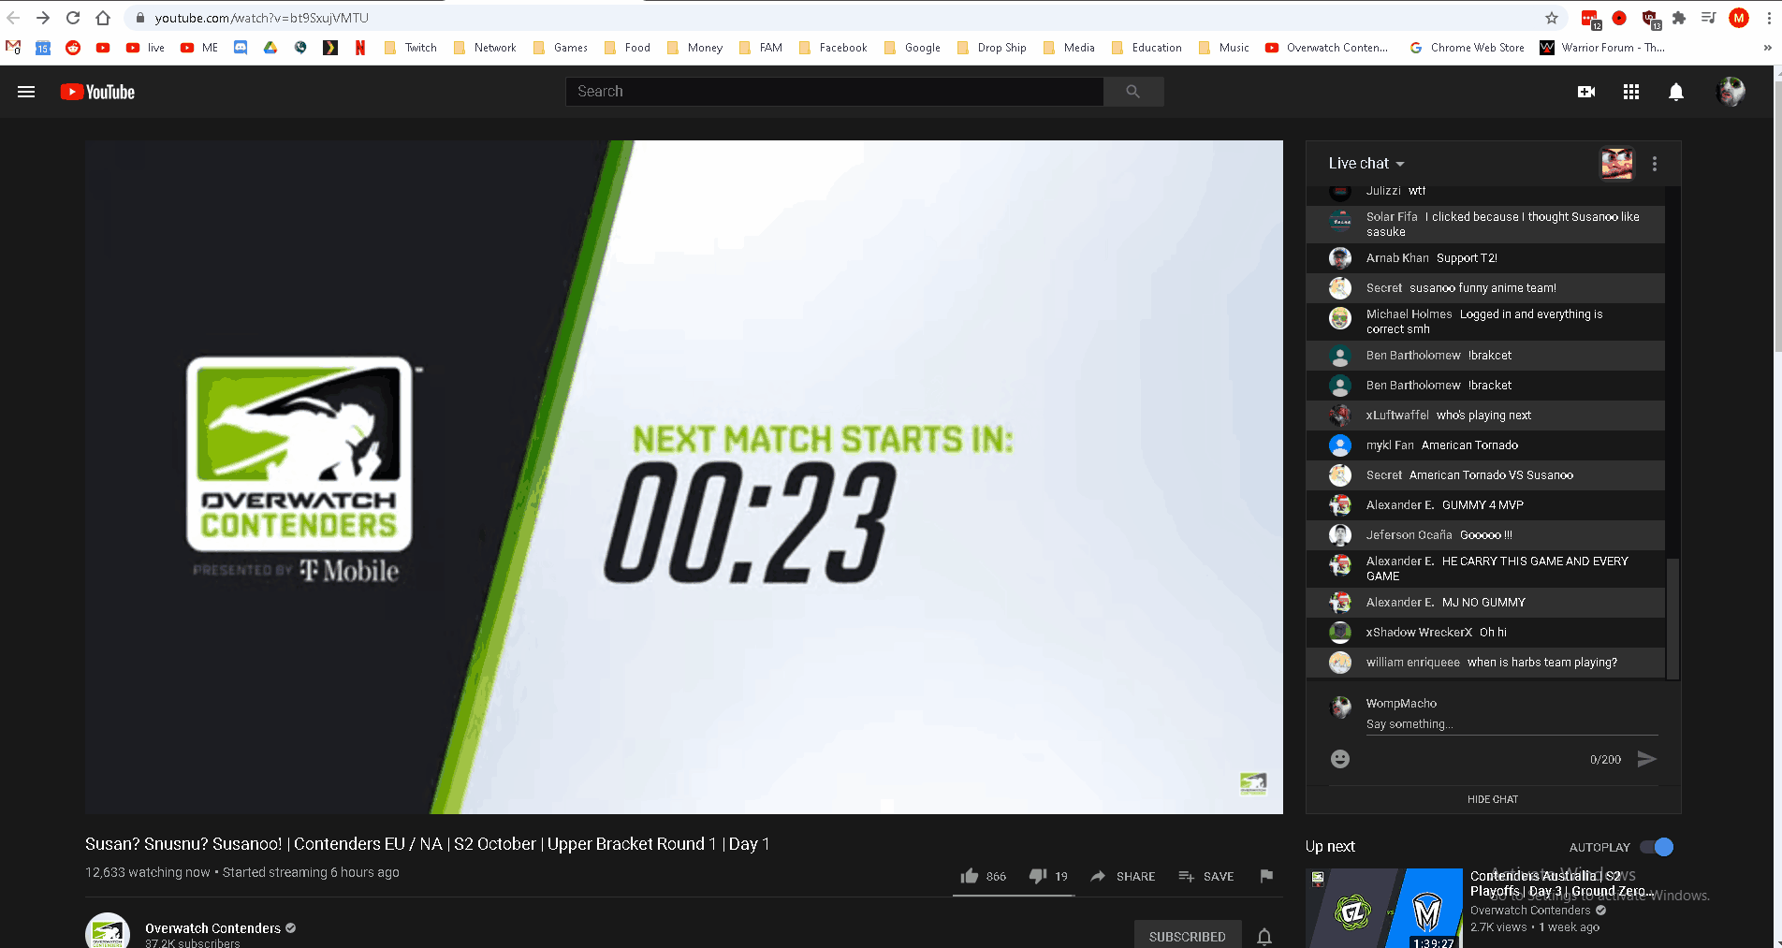
Task: Click the SHARE button
Action: 1122,876
